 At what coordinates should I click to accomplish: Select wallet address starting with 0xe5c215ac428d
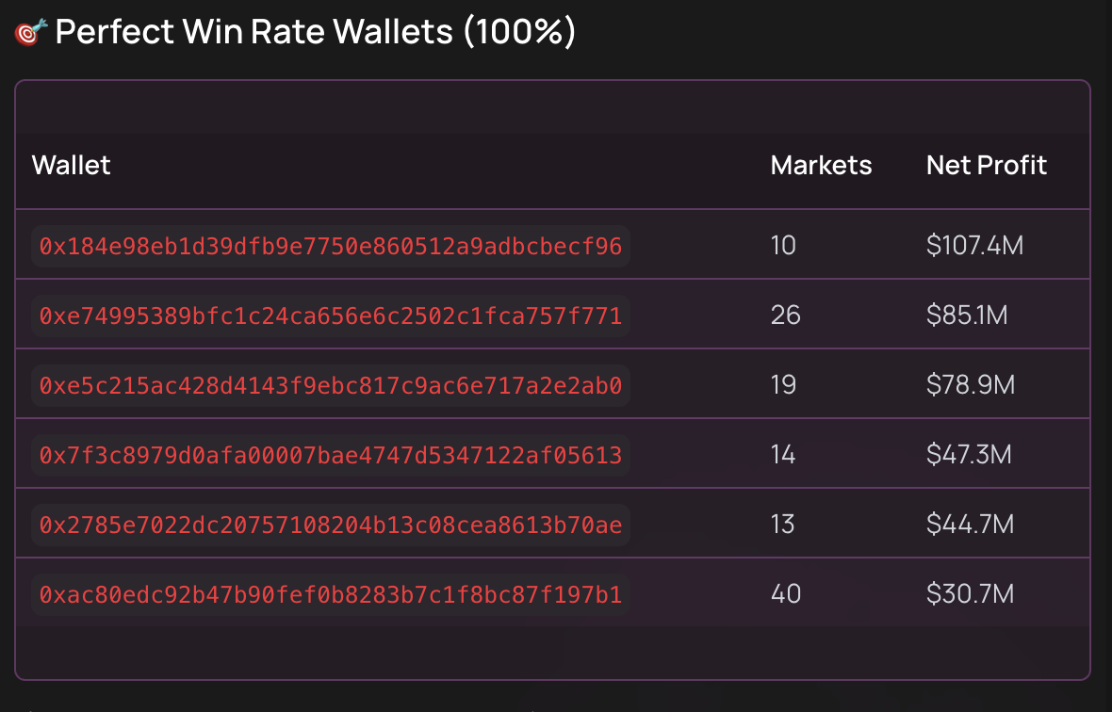click(331, 386)
